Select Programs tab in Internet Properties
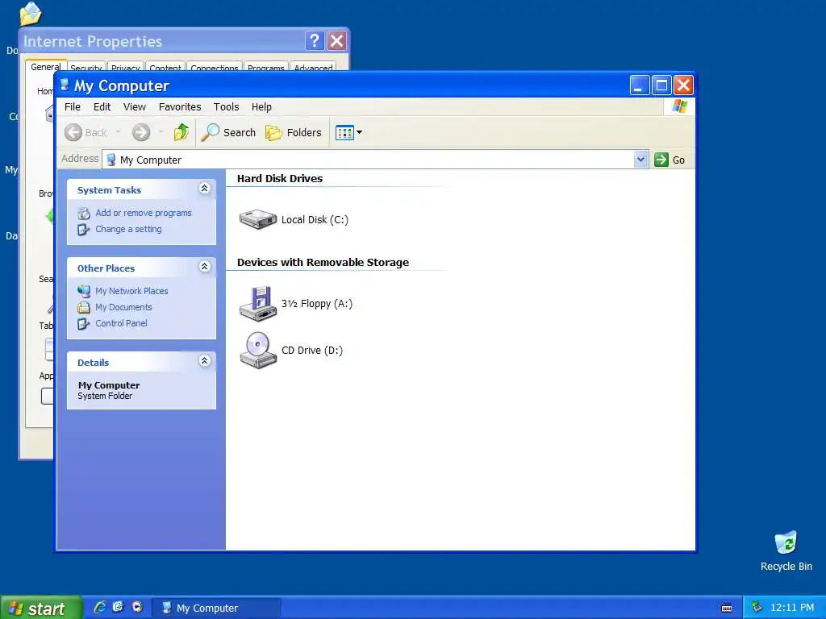Viewport: 826px width, 619px height. point(265,68)
